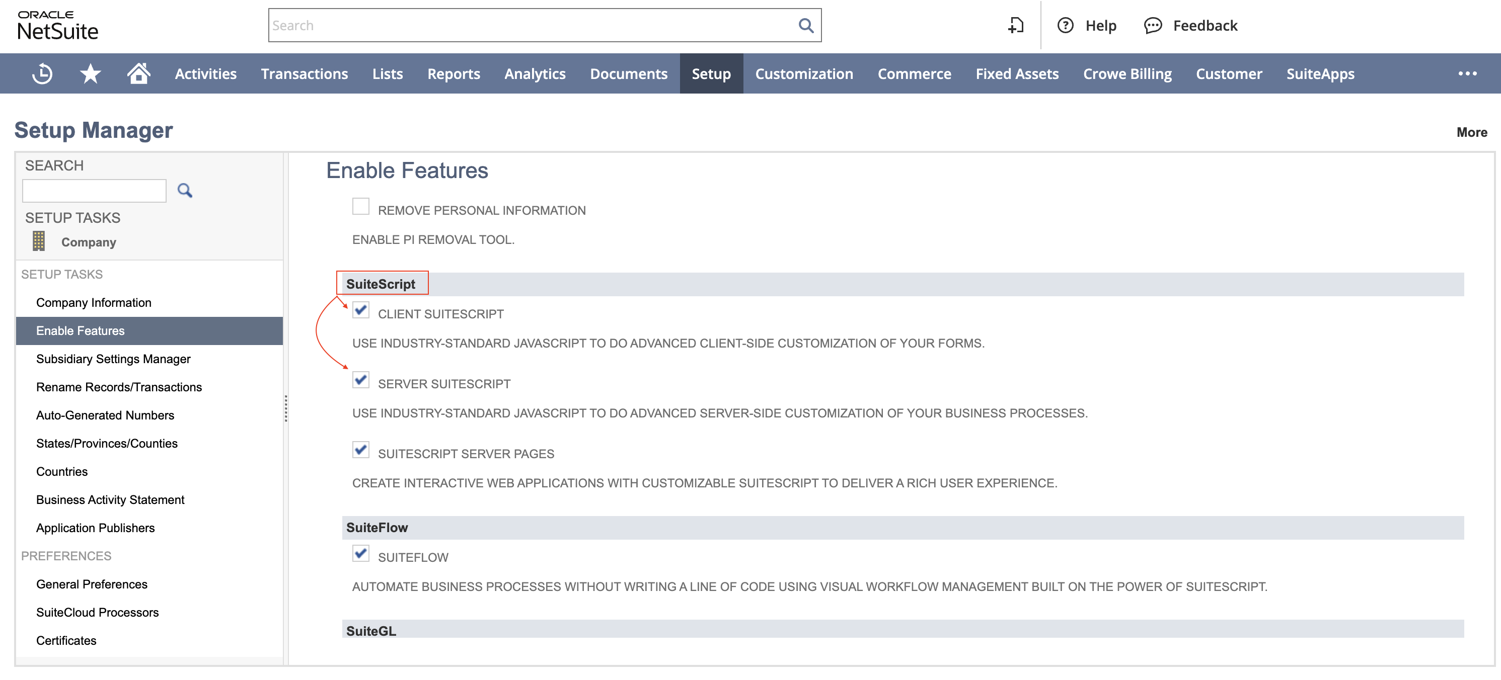Open the Recent Records clock icon

pyautogui.click(x=42, y=74)
